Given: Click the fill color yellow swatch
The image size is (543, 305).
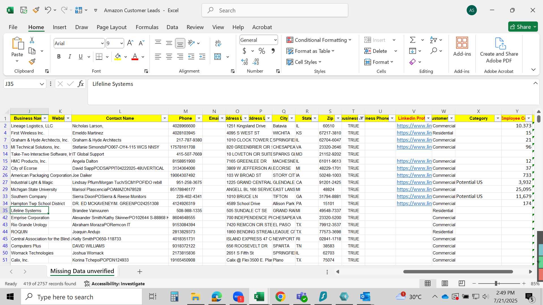Looking at the screenshot, I should click(118, 56).
